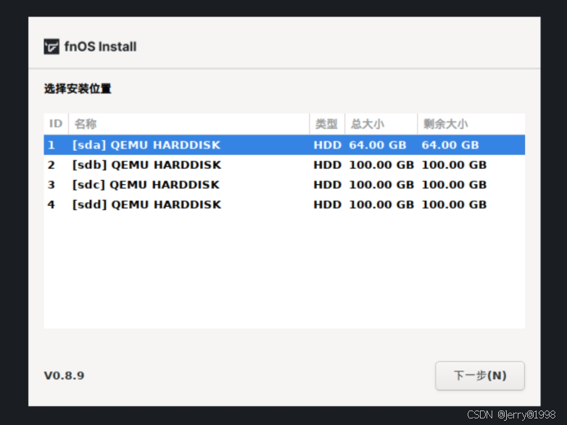Select the [sdb] QEMU HARDDISK row
This screenshot has width=567, height=425.
tap(284, 165)
